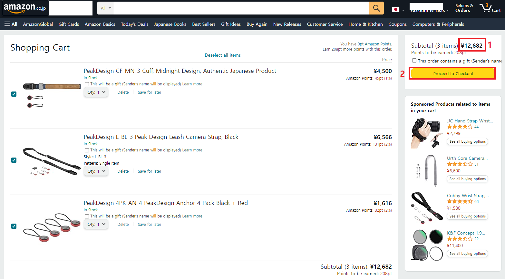Click Deselect all items link

[x=223, y=55]
